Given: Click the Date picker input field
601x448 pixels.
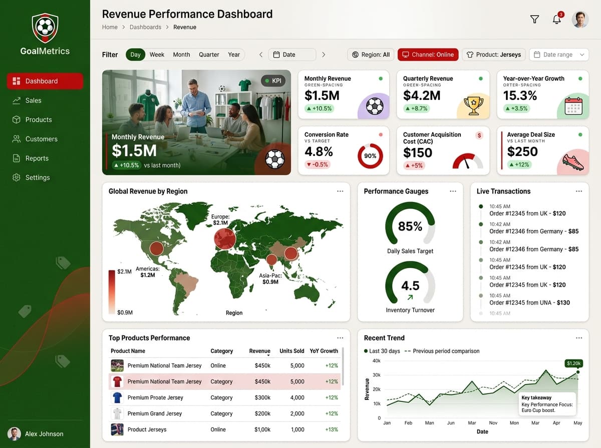Looking at the screenshot, I should pos(292,54).
